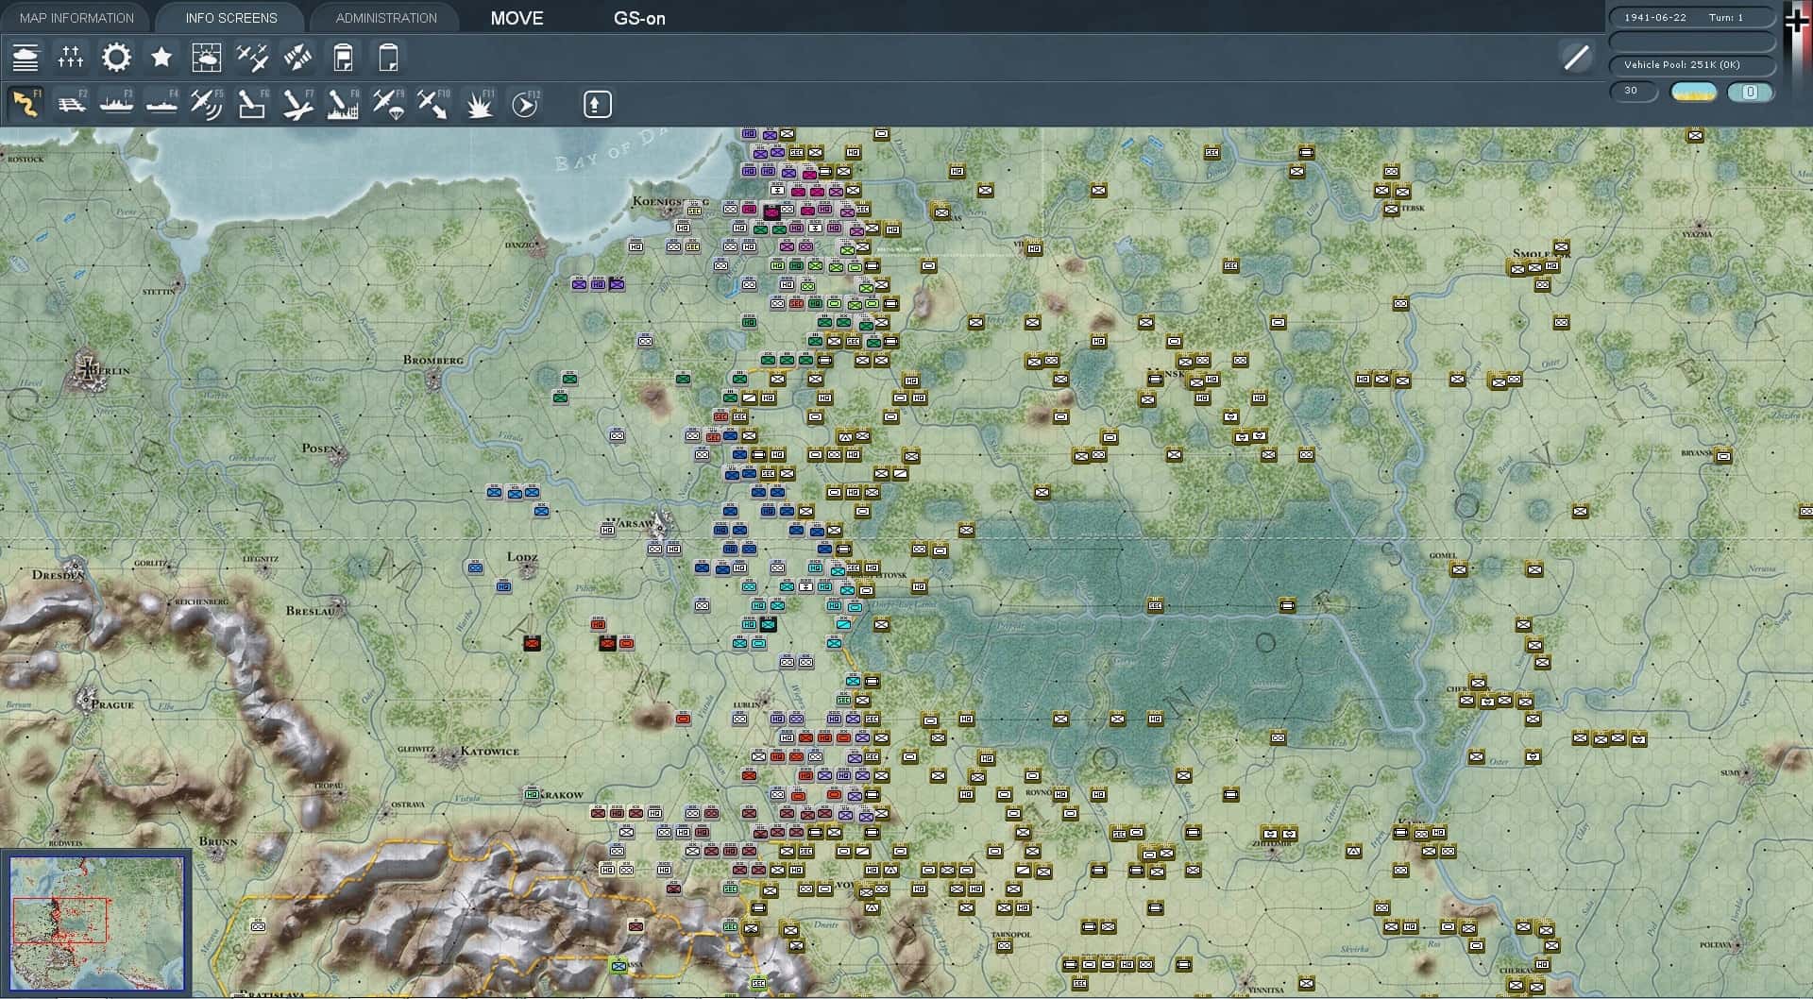
Task: Open the save game clipboard icon
Action: 343,58
